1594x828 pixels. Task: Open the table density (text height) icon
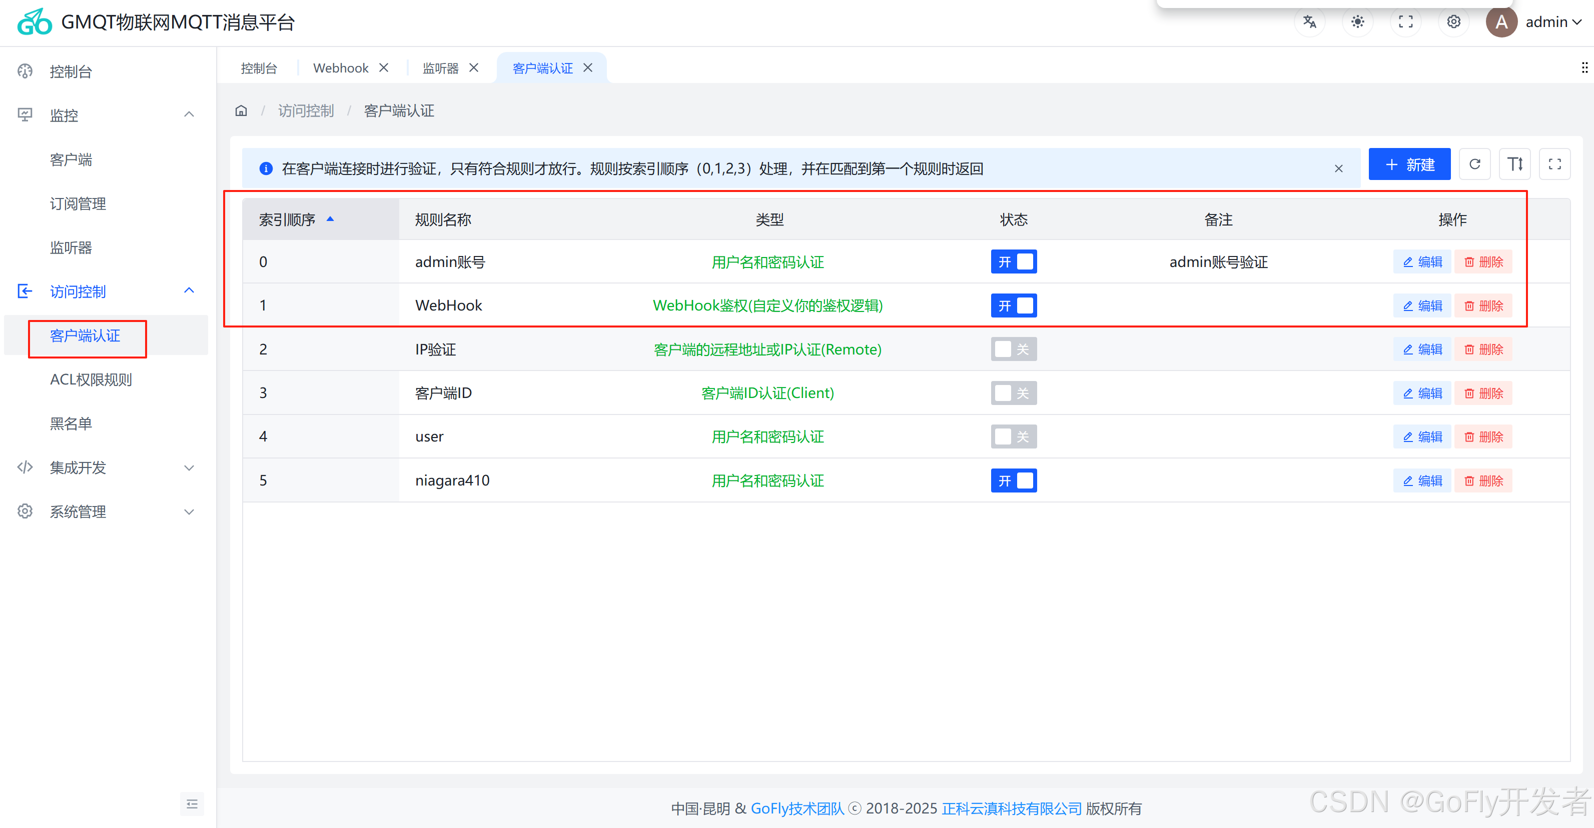[x=1514, y=164]
